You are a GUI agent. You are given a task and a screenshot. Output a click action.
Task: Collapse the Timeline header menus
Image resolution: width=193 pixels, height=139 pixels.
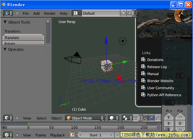[x=17, y=135]
